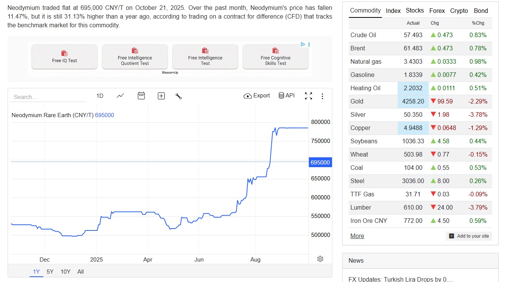
Task: Open chart settings gear icon
Action: (320, 259)
